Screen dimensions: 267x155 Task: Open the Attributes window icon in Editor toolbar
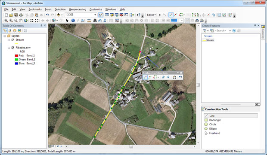pyautogui.click(x=219, y=15)
